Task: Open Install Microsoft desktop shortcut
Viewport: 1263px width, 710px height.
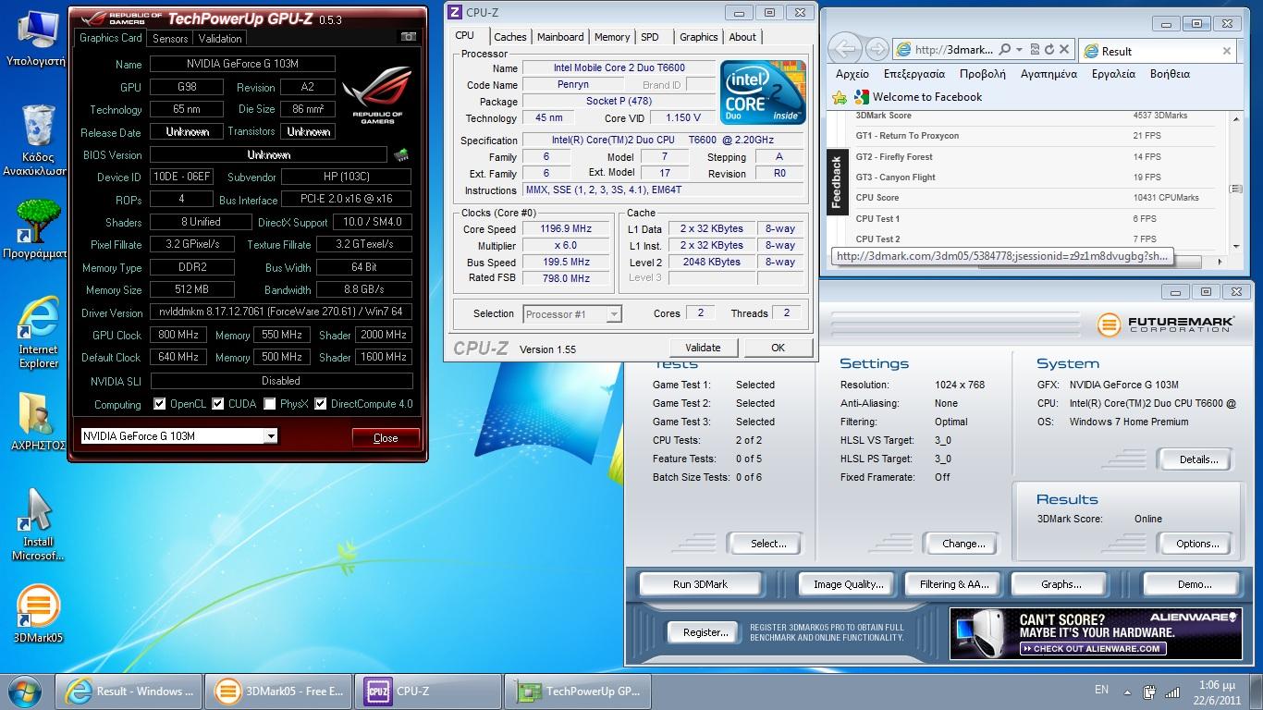Action: 38,525
